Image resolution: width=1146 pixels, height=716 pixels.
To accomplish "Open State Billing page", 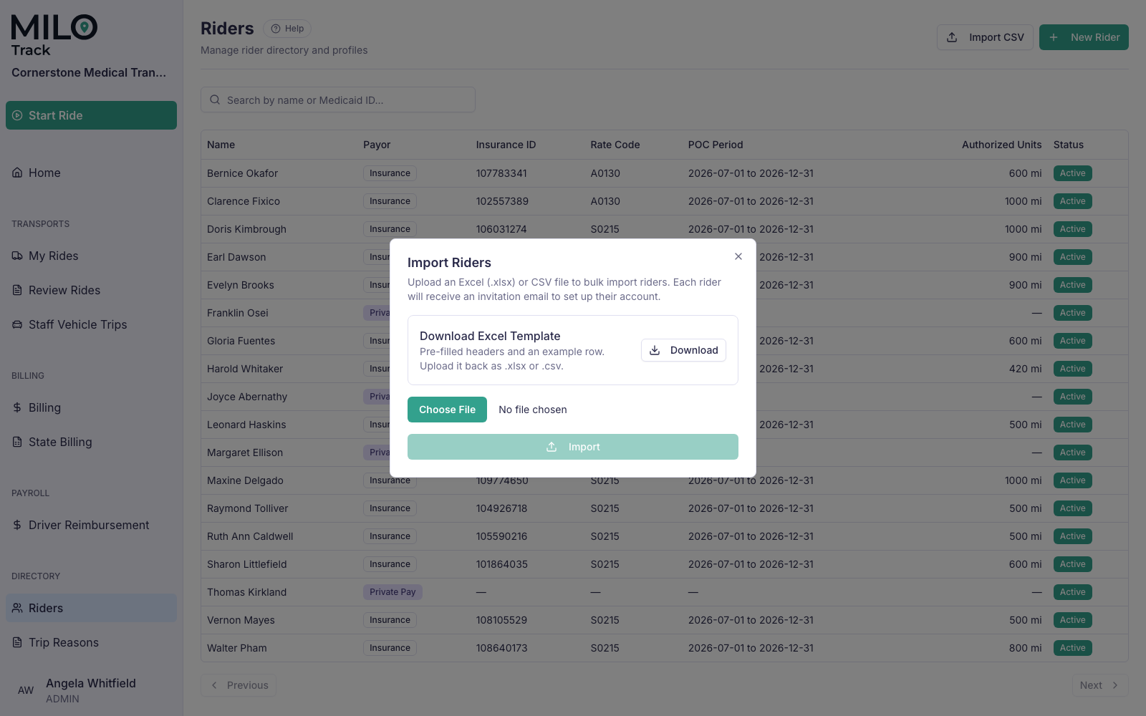I will coord(91,442).
